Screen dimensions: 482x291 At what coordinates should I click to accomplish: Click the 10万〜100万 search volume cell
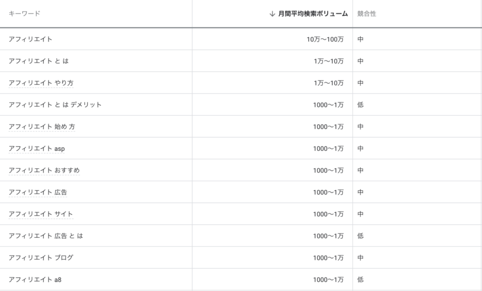tap(325, 39)
